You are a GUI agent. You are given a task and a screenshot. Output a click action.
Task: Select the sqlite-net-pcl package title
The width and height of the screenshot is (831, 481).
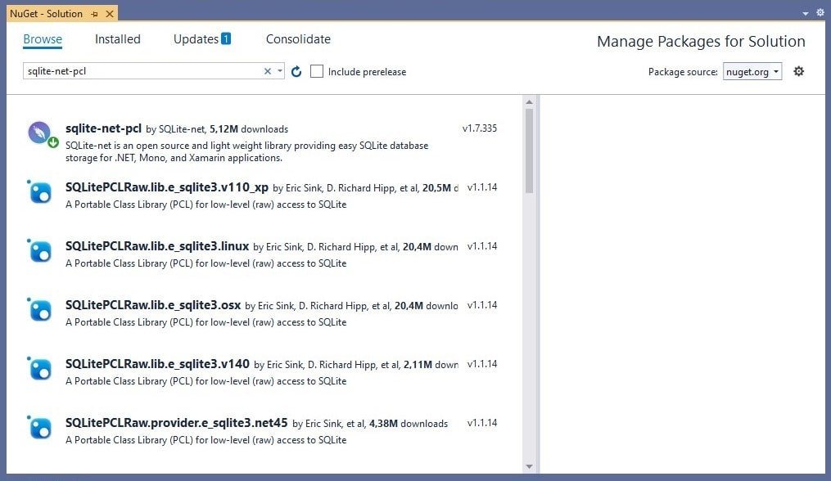pyautogui.click(x=103, y=128)
